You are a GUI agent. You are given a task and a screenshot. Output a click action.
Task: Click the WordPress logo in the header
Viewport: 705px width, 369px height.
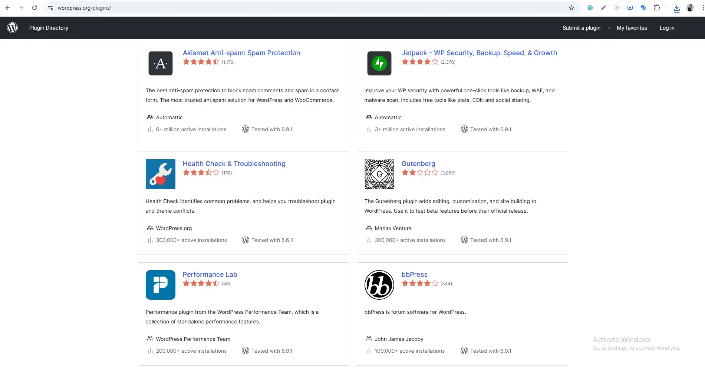tap(12, 27)
